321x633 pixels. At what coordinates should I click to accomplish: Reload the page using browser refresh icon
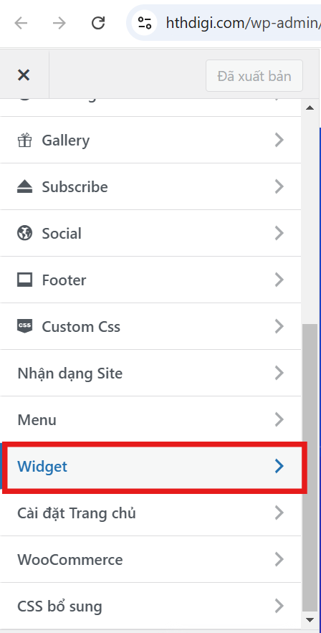[98, 23]
